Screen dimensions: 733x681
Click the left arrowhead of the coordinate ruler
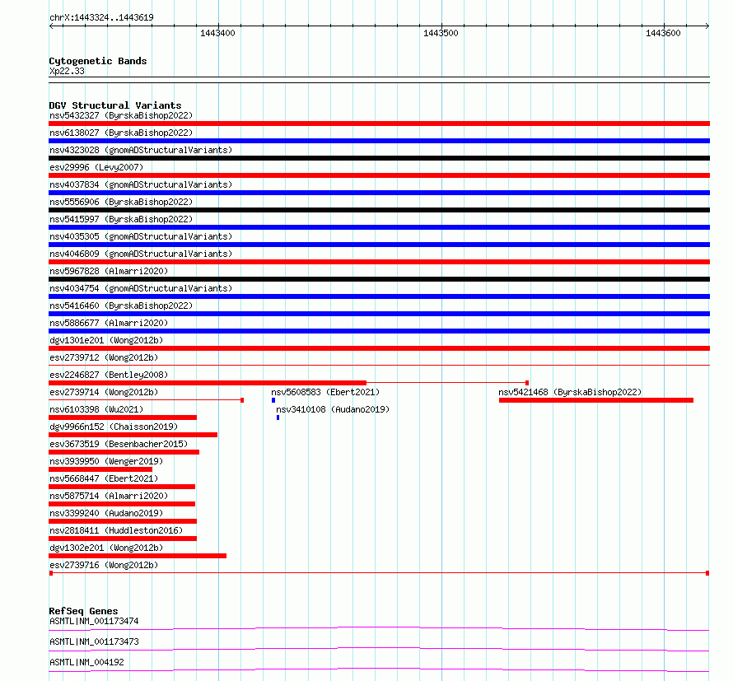coord(51,26)
